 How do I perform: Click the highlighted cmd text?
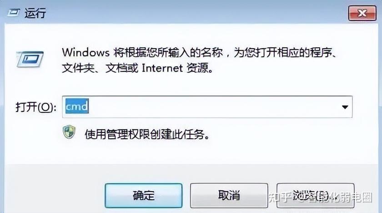point(77,106)
